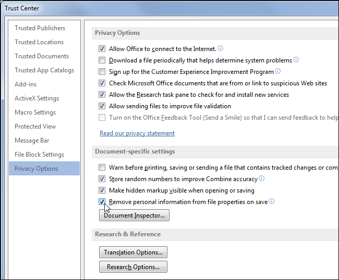Click info icon for Customer Experience Improvement Program
The height and width of the screenshot is (280, 339).
pos(278,71)
